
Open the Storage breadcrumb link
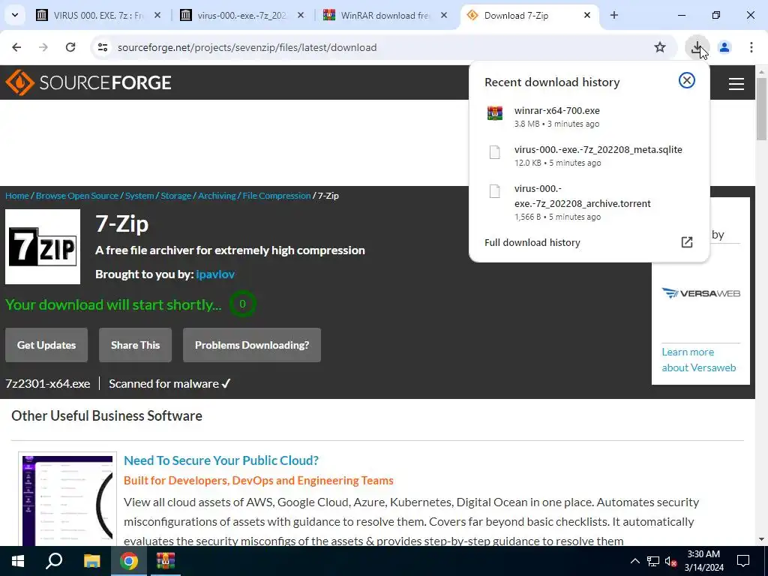click(x=175, y=196)
